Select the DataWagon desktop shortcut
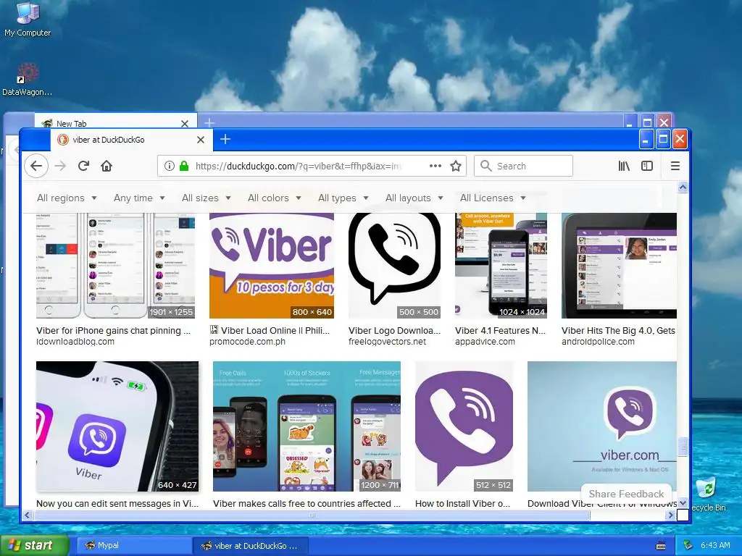742x556 pixels. pyautogui.click(x=27, y=80)
